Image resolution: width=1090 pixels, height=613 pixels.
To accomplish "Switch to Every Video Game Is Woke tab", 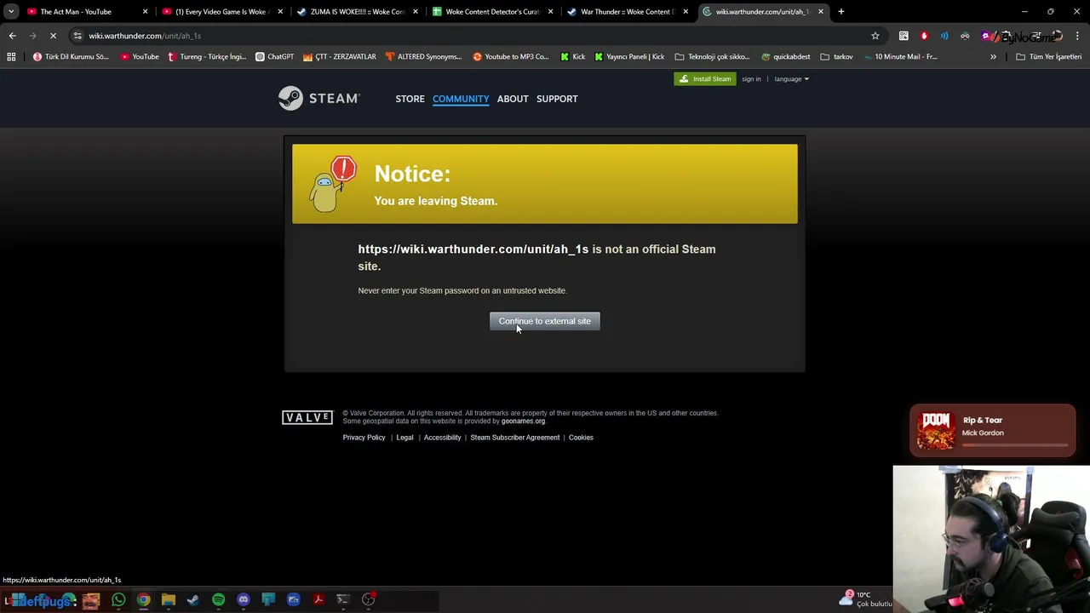I will coord(221,12).
